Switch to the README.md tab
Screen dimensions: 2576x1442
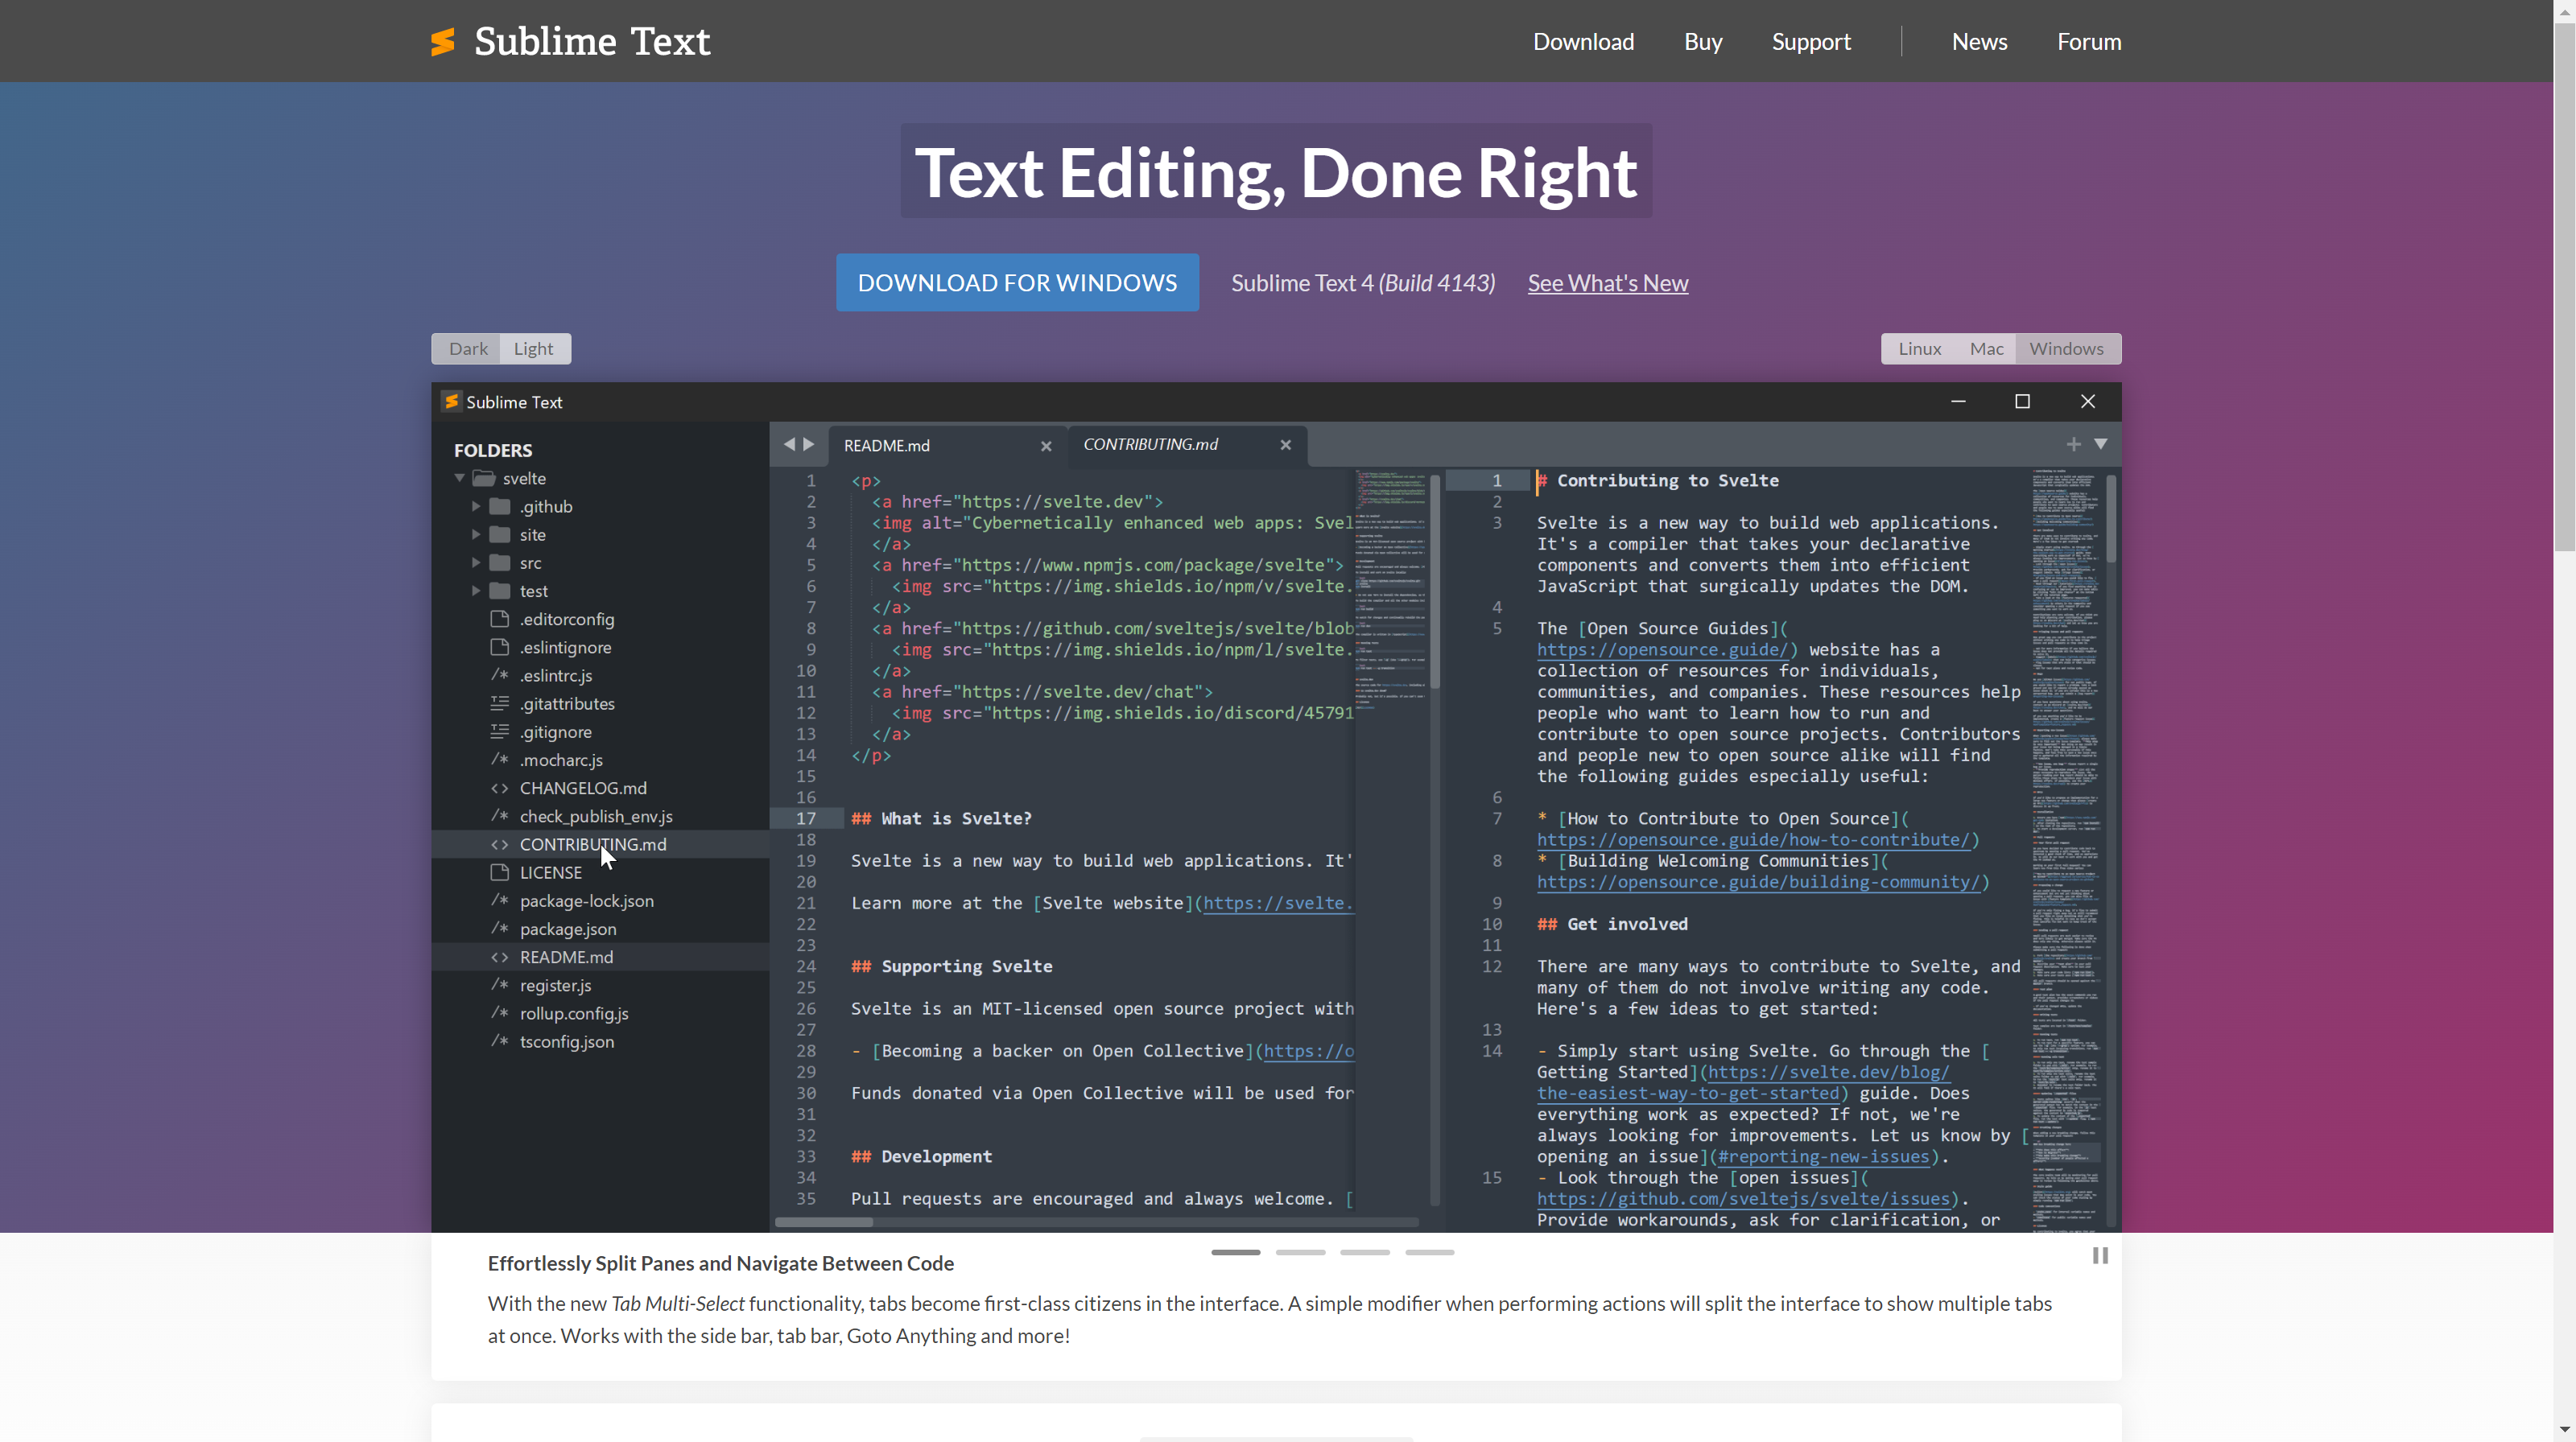(887, 446)
